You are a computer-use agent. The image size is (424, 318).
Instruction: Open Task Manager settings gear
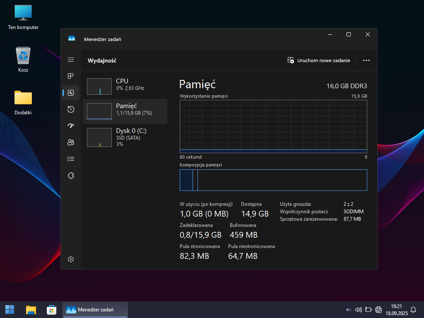71,259
